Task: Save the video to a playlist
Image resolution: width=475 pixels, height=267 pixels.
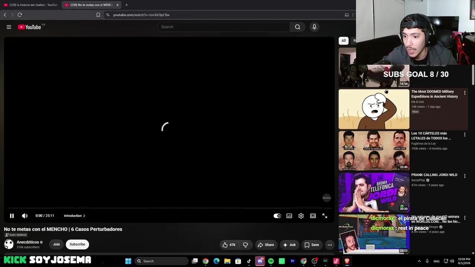Action: (x=312, y=245)
